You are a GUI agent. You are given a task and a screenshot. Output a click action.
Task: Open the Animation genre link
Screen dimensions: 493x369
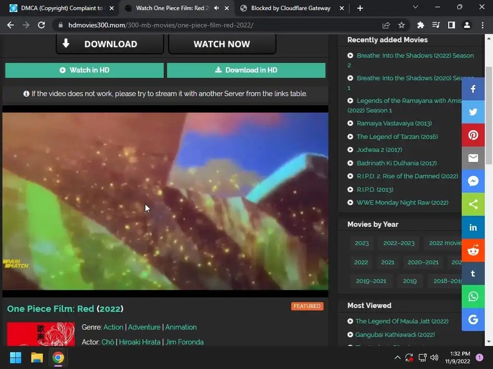point(181,327)
